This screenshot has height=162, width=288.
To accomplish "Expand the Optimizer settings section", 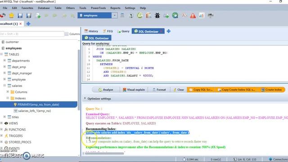I will click(85, 98).
